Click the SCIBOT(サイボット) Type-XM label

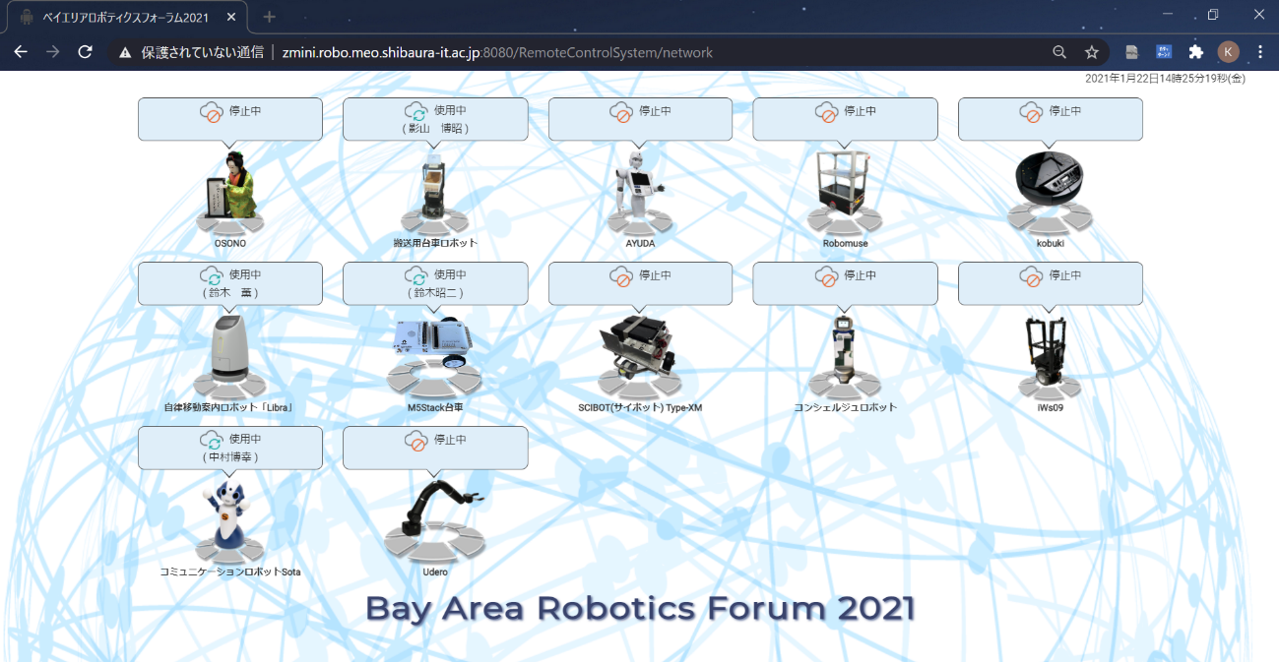coord(640,407)
